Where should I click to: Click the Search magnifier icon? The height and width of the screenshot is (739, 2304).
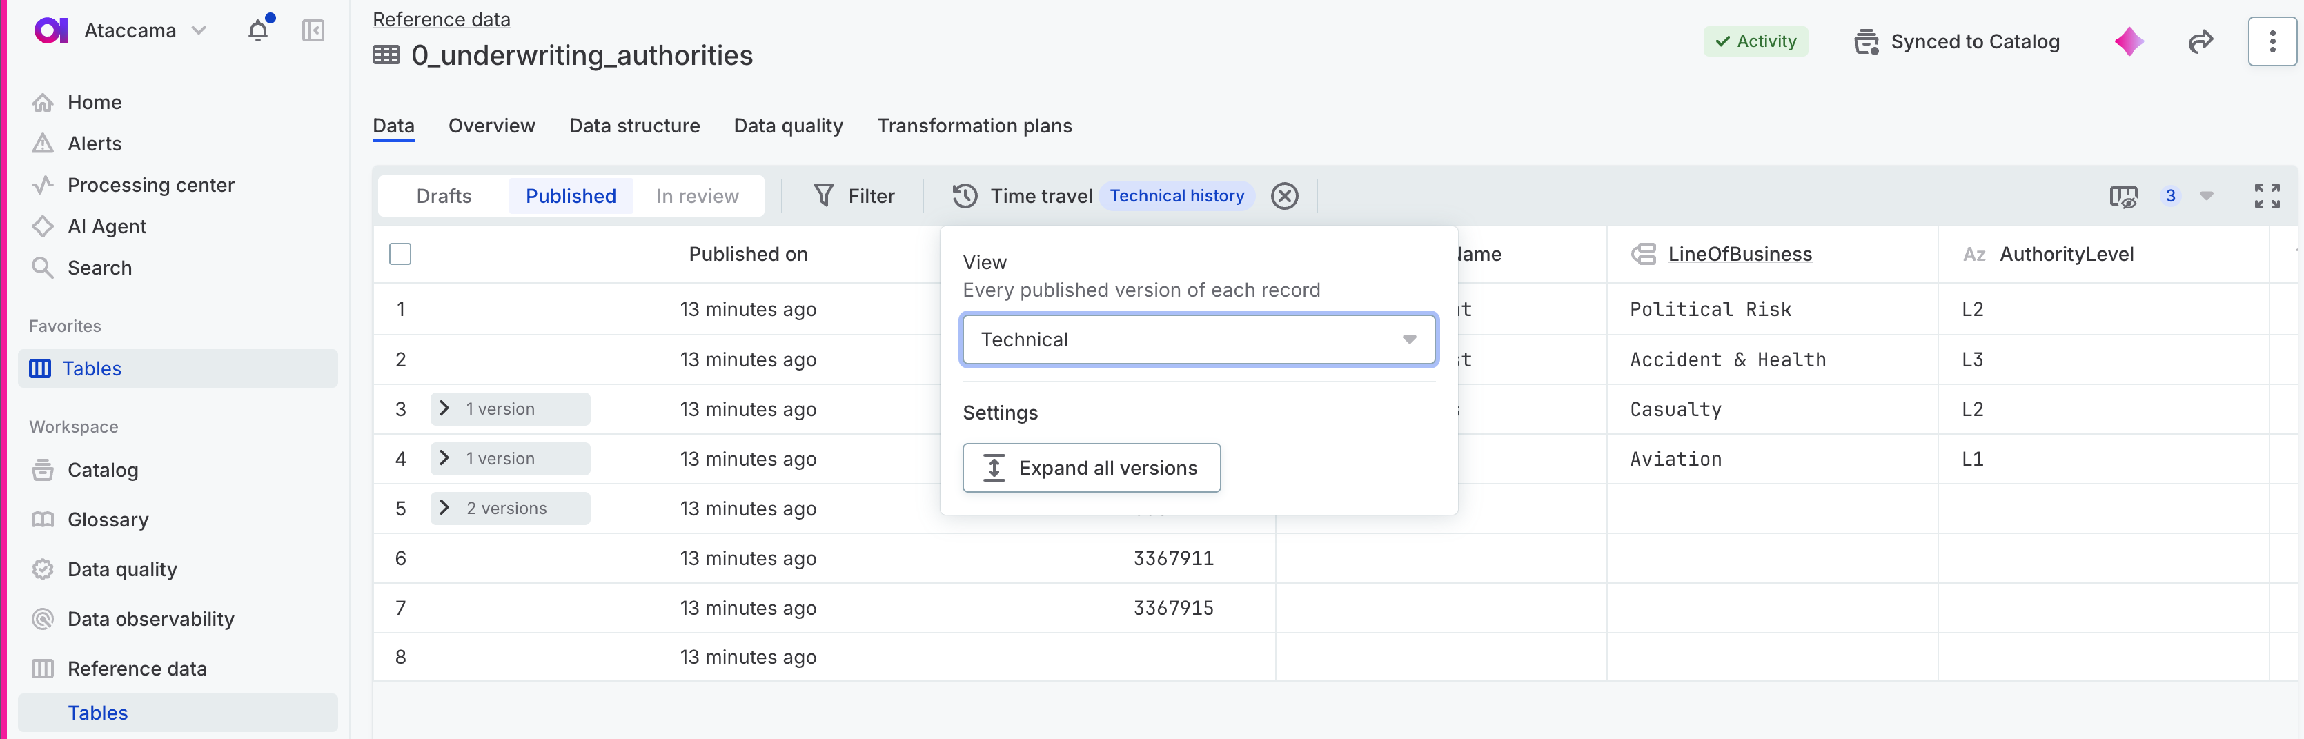[x=43, y=268]
